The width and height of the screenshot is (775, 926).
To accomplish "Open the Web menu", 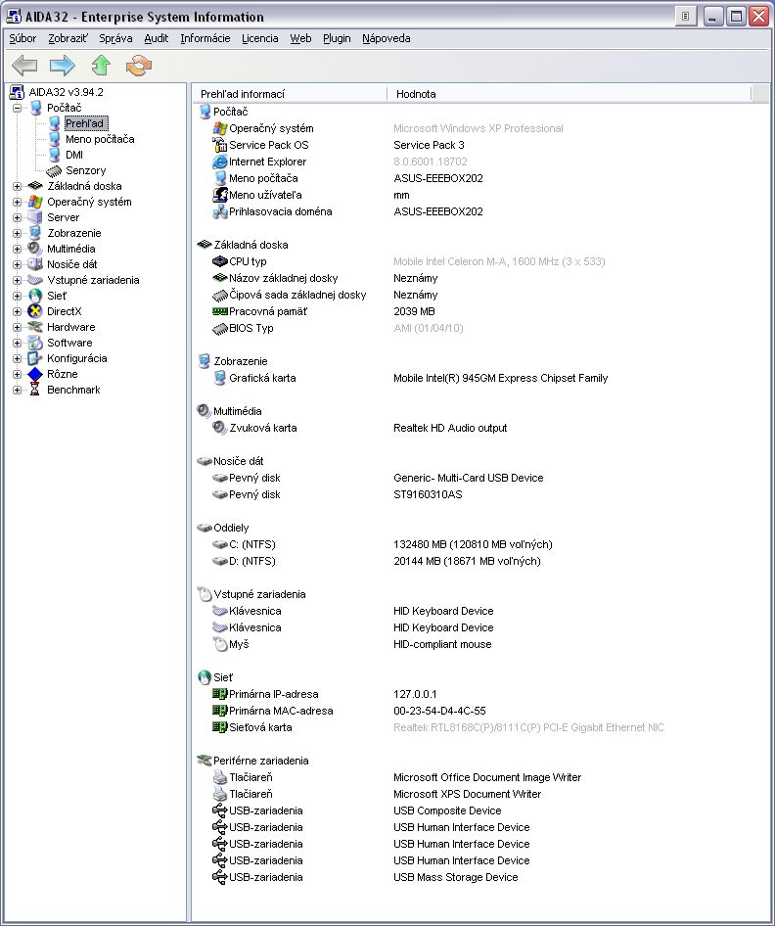I will [300, 38].
